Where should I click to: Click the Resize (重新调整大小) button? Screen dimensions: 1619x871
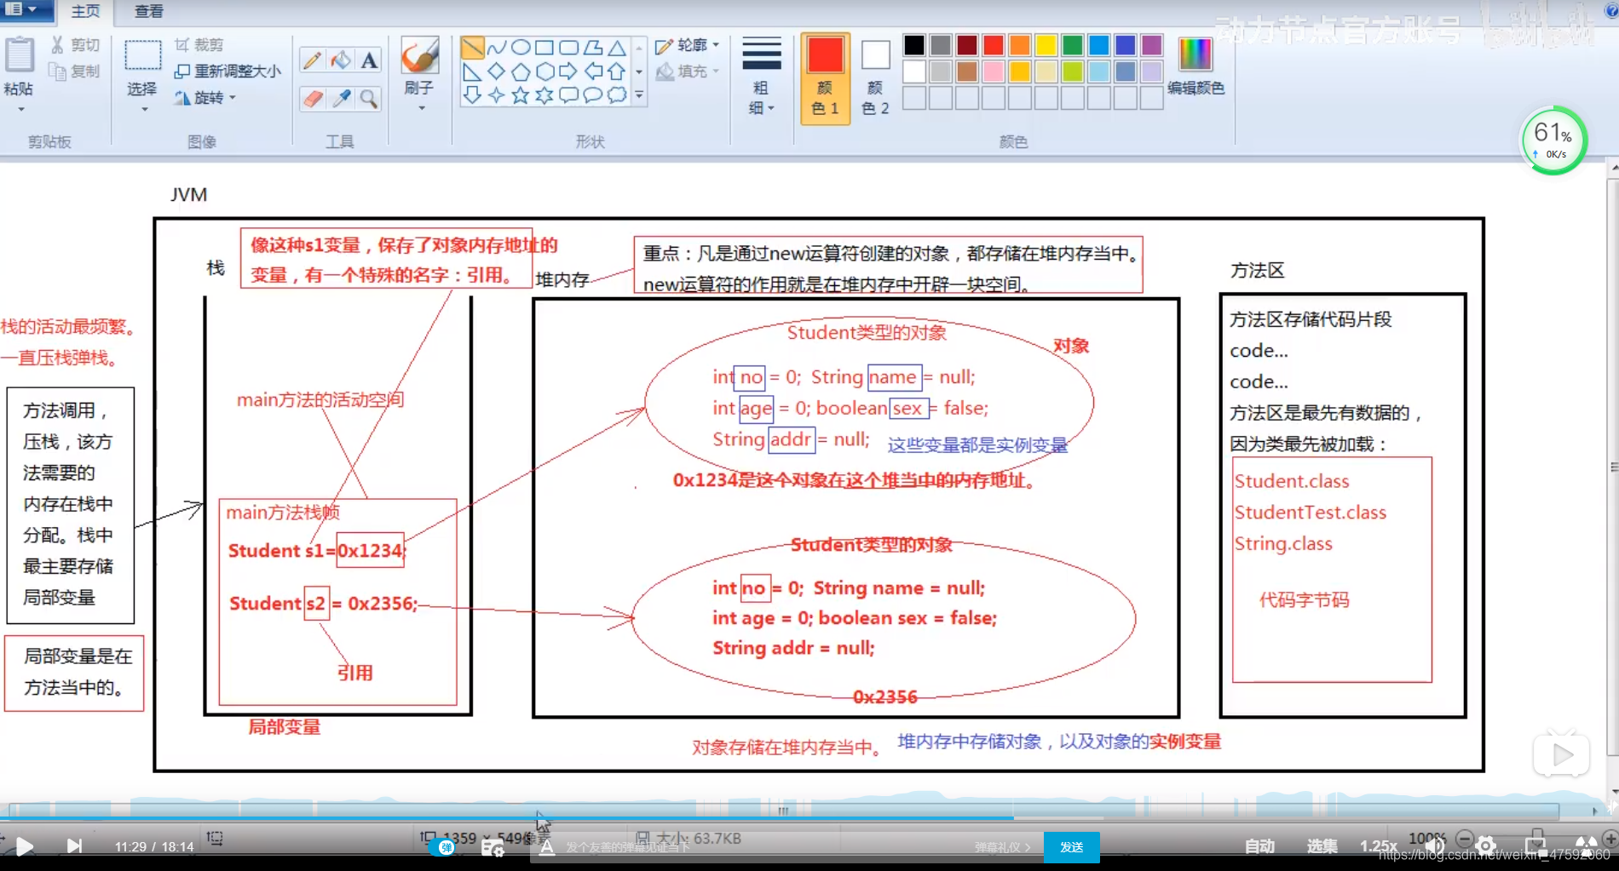click(x=228, y=72)
